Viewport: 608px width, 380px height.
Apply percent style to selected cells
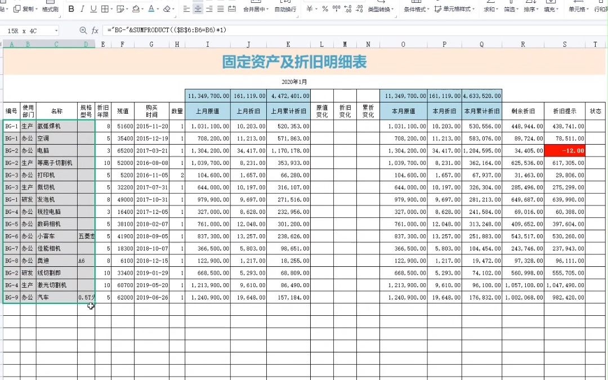(324, 8)
